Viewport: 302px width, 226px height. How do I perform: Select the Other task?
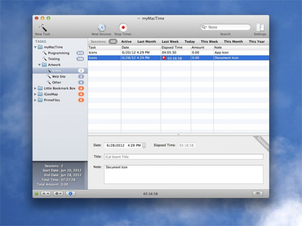coord(60,82)
